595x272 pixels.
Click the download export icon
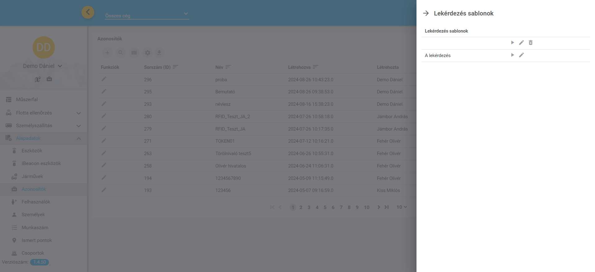(x=159, y=53)
